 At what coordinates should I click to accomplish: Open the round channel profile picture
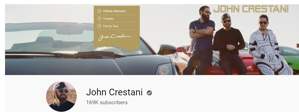61,96
